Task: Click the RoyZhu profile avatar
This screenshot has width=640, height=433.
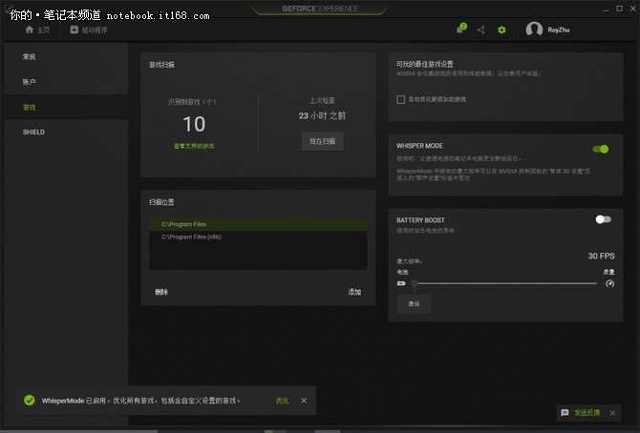Action: [534, 30]
